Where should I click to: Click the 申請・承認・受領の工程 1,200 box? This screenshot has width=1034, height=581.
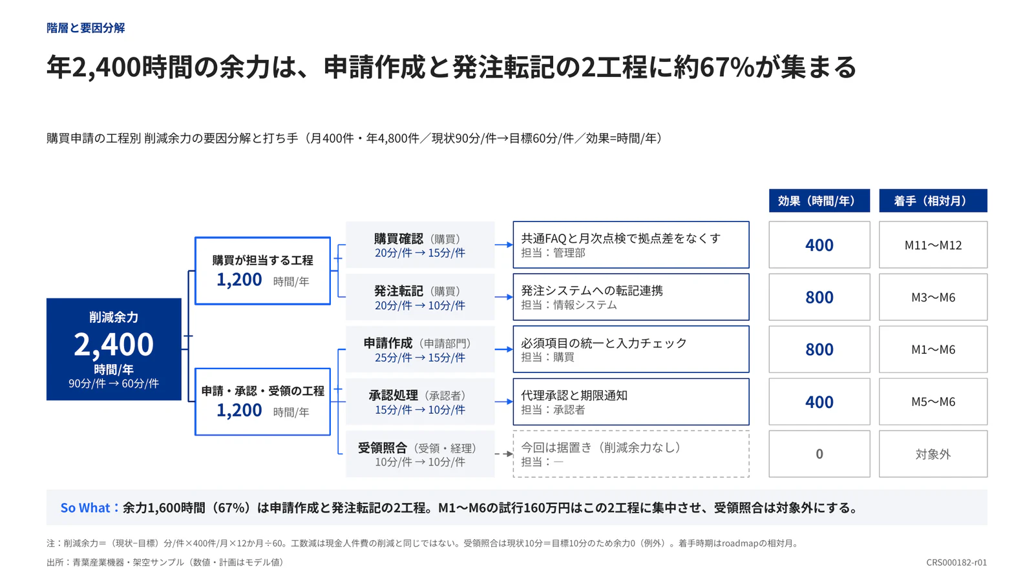click(x=262, y=402)
